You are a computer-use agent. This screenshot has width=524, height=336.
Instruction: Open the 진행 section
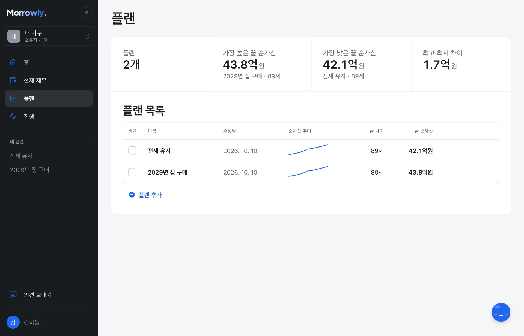pyautogui.click(x=49, y=116)
